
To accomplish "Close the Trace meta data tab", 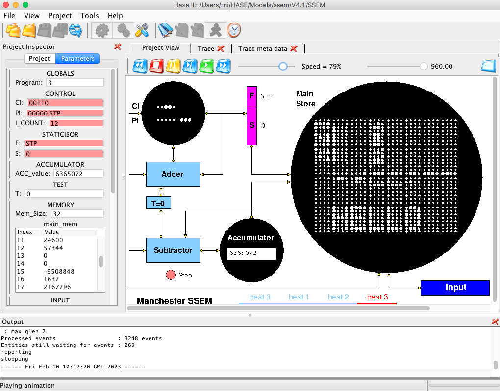I will (x=294, y=48).
